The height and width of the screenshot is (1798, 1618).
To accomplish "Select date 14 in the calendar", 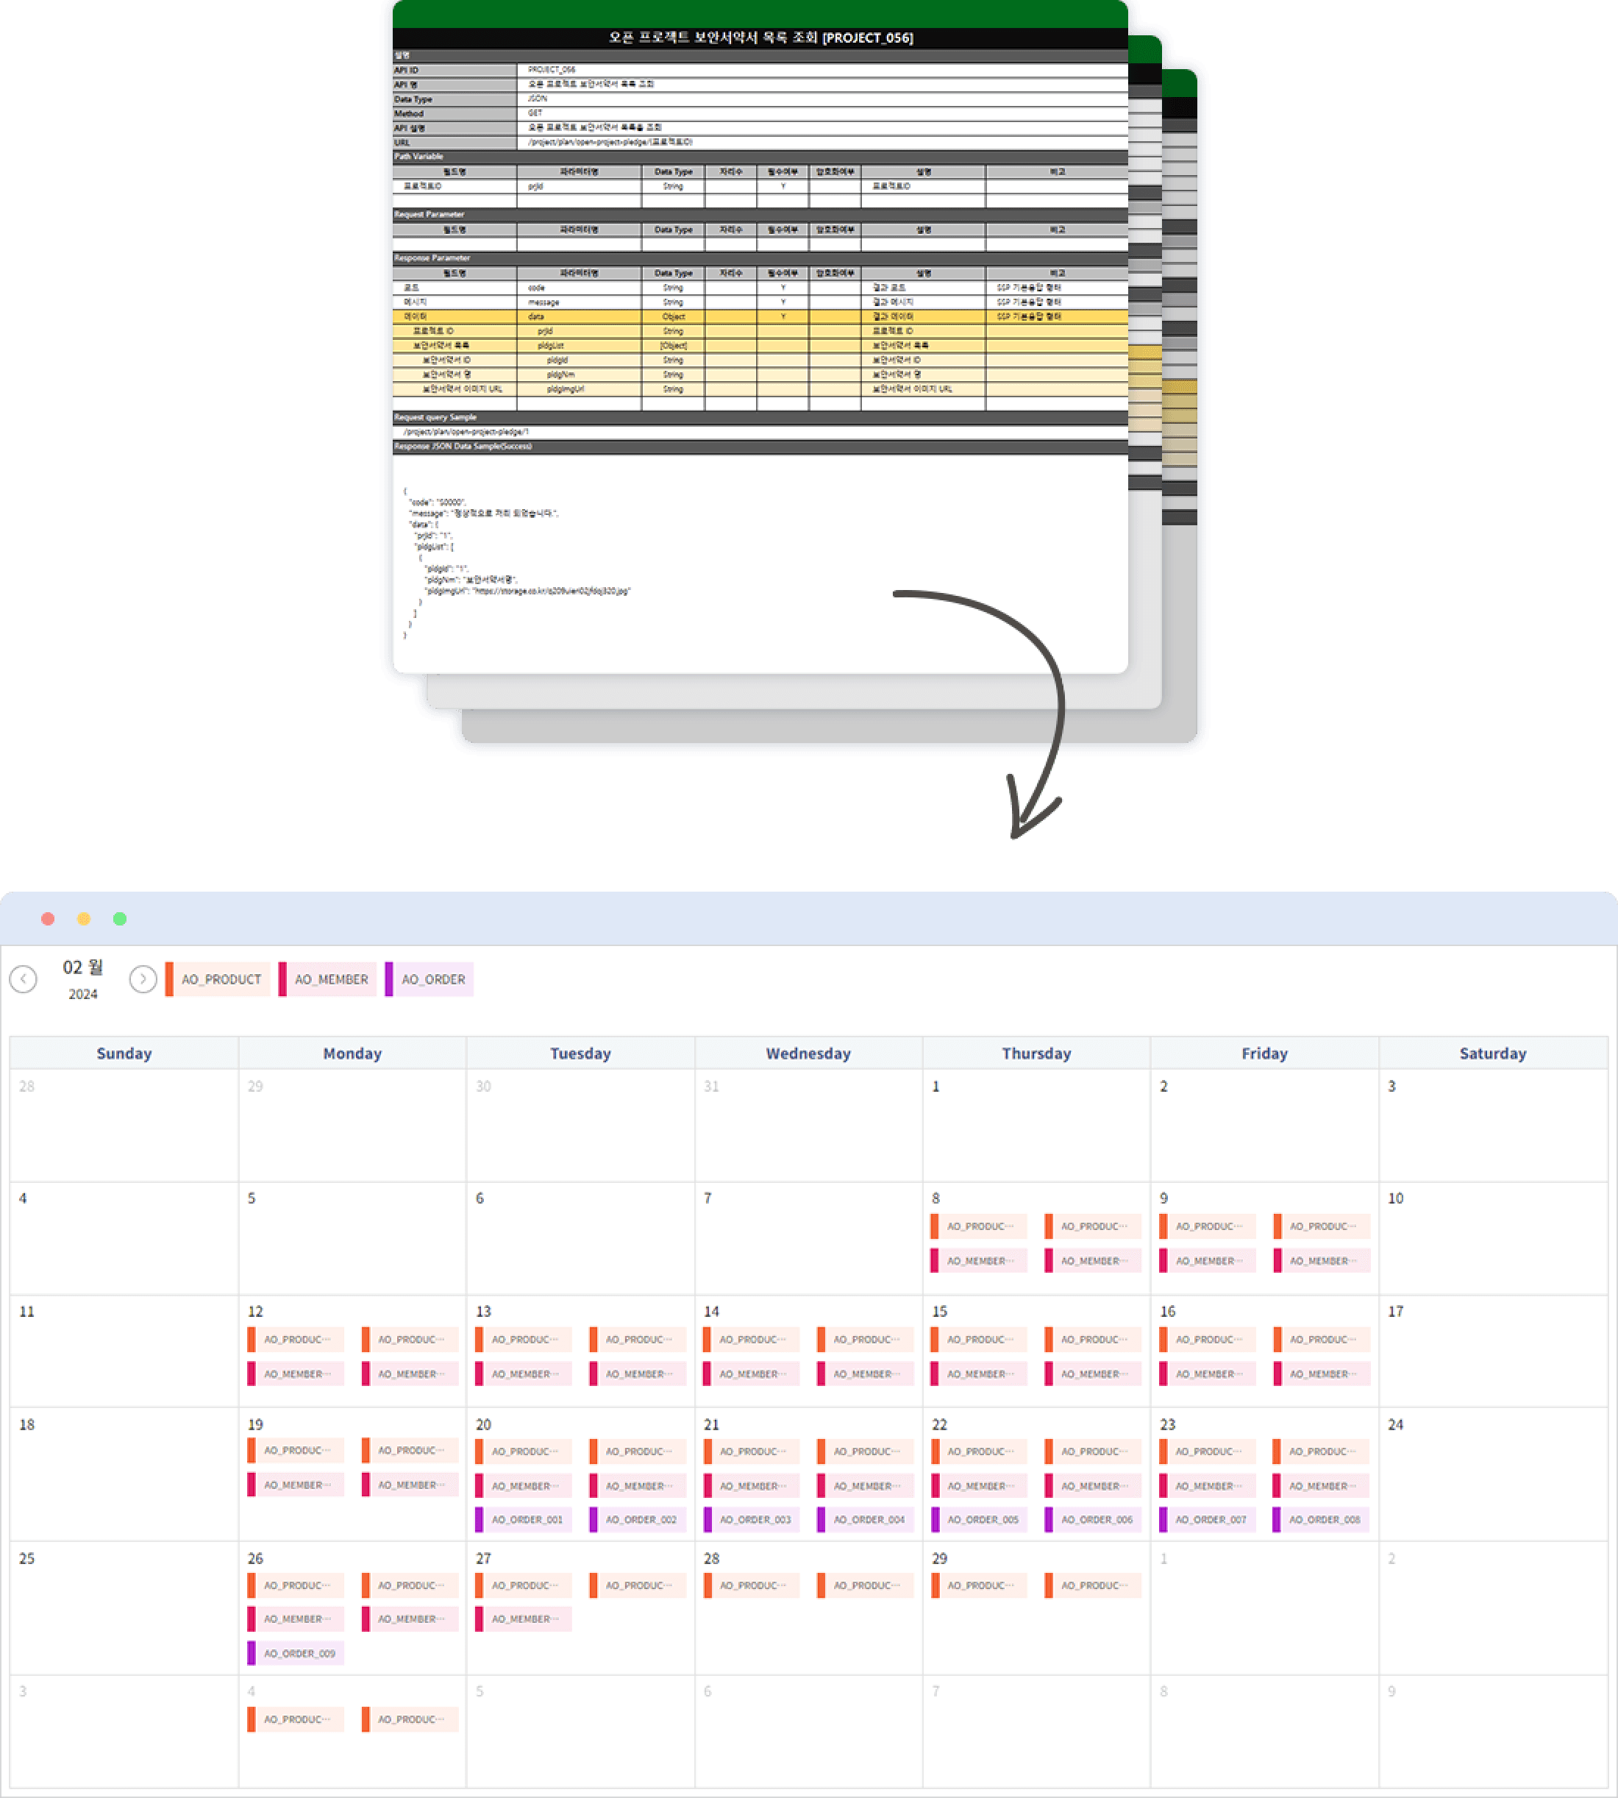I will click(x=711, y=1312).
